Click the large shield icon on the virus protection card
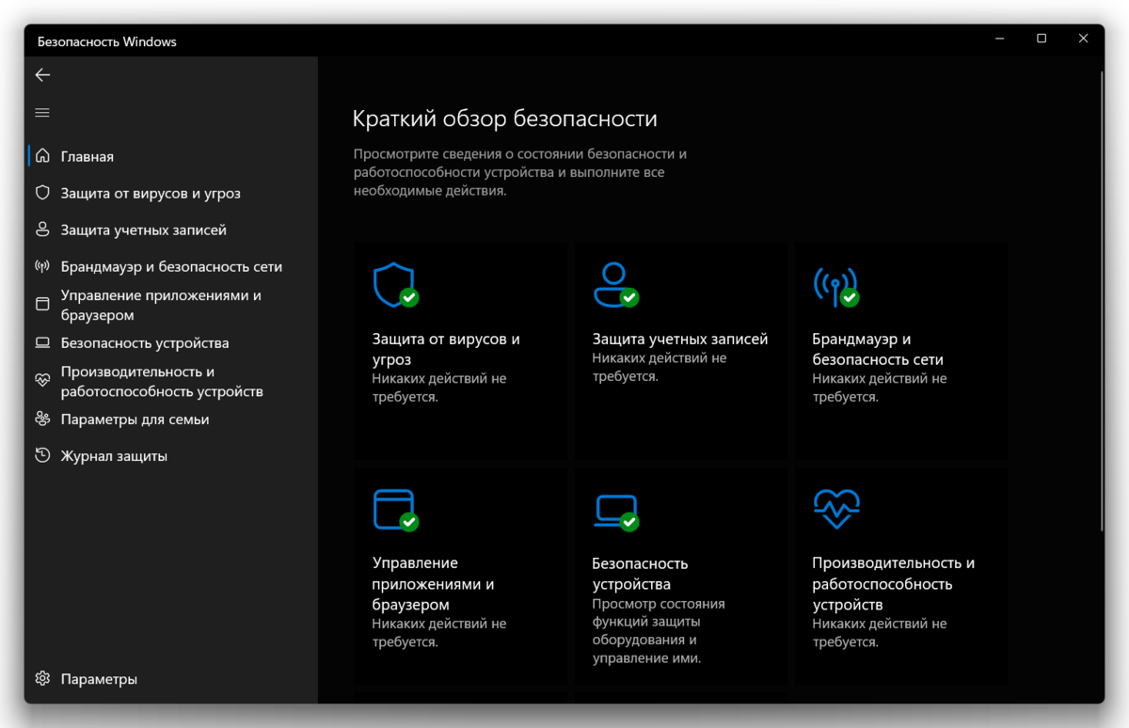The width and height of the screenshot is (1129, 728). [x=395, y=285]
